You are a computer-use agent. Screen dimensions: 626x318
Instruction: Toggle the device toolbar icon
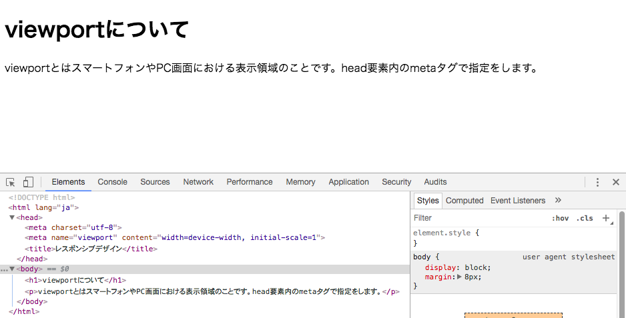(28, 182)
